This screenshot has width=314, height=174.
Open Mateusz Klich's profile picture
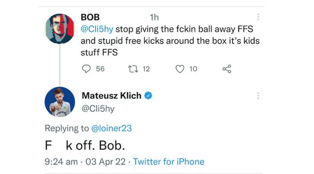tap(60, 102)
